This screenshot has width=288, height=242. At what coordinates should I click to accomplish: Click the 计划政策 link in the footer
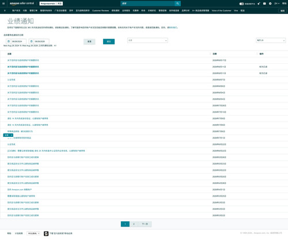click(19, 233)
